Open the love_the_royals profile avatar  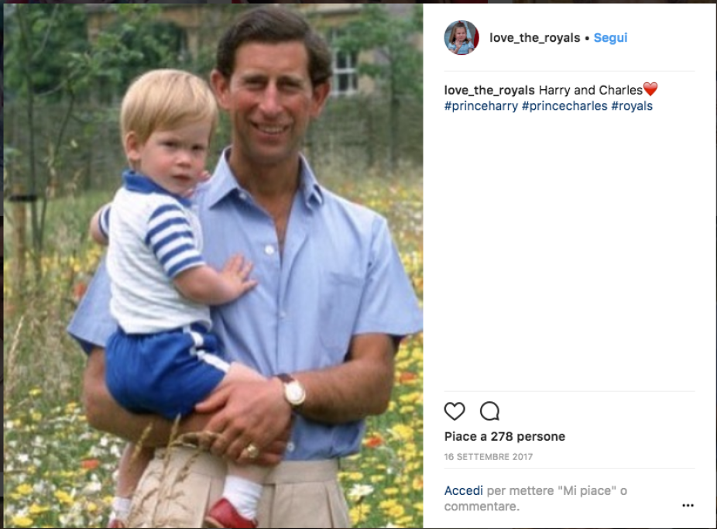click(461, 38)
